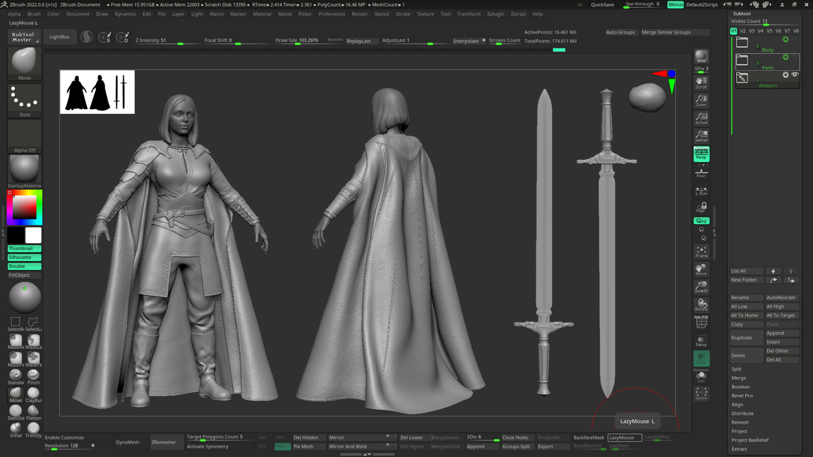813x457 pixels.
Task: Select the Scroll canvas tool
Action: tap(701, 83)
